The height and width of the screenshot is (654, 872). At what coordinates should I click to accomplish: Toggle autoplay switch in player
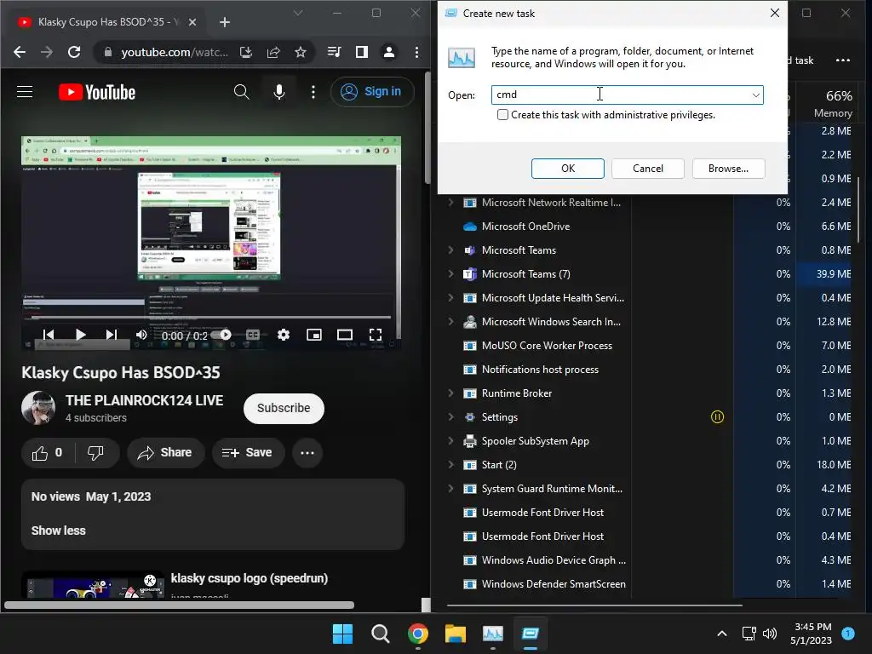221,335
